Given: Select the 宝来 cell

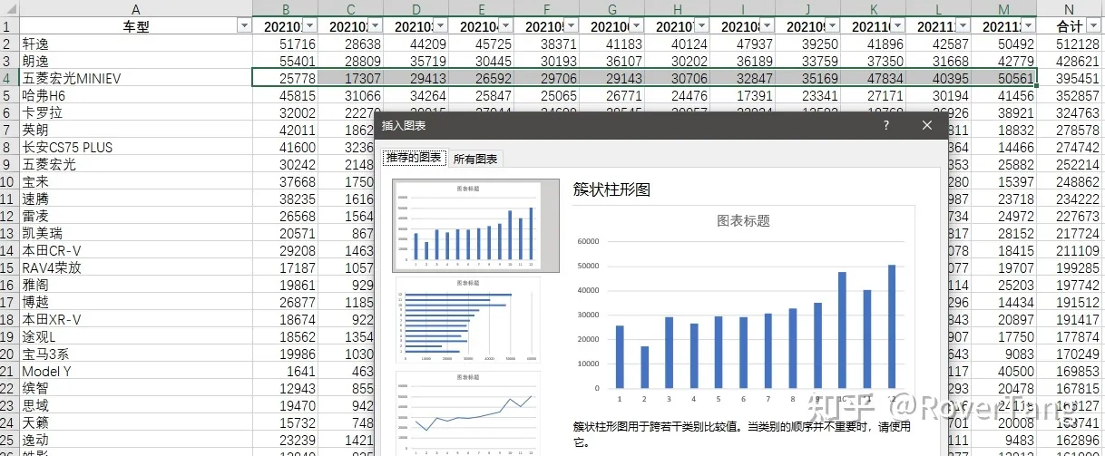Looking at the screenshot, I should [x=136, y=181].
